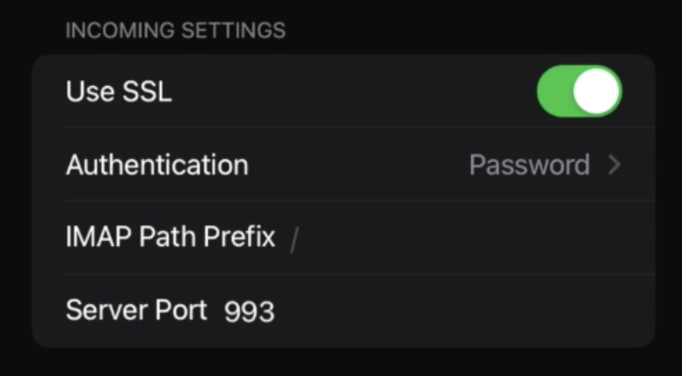The width and height of the screenshot is (682, 376).
Task: Click gap between Authentication and Password
Action: pos(359,165)
